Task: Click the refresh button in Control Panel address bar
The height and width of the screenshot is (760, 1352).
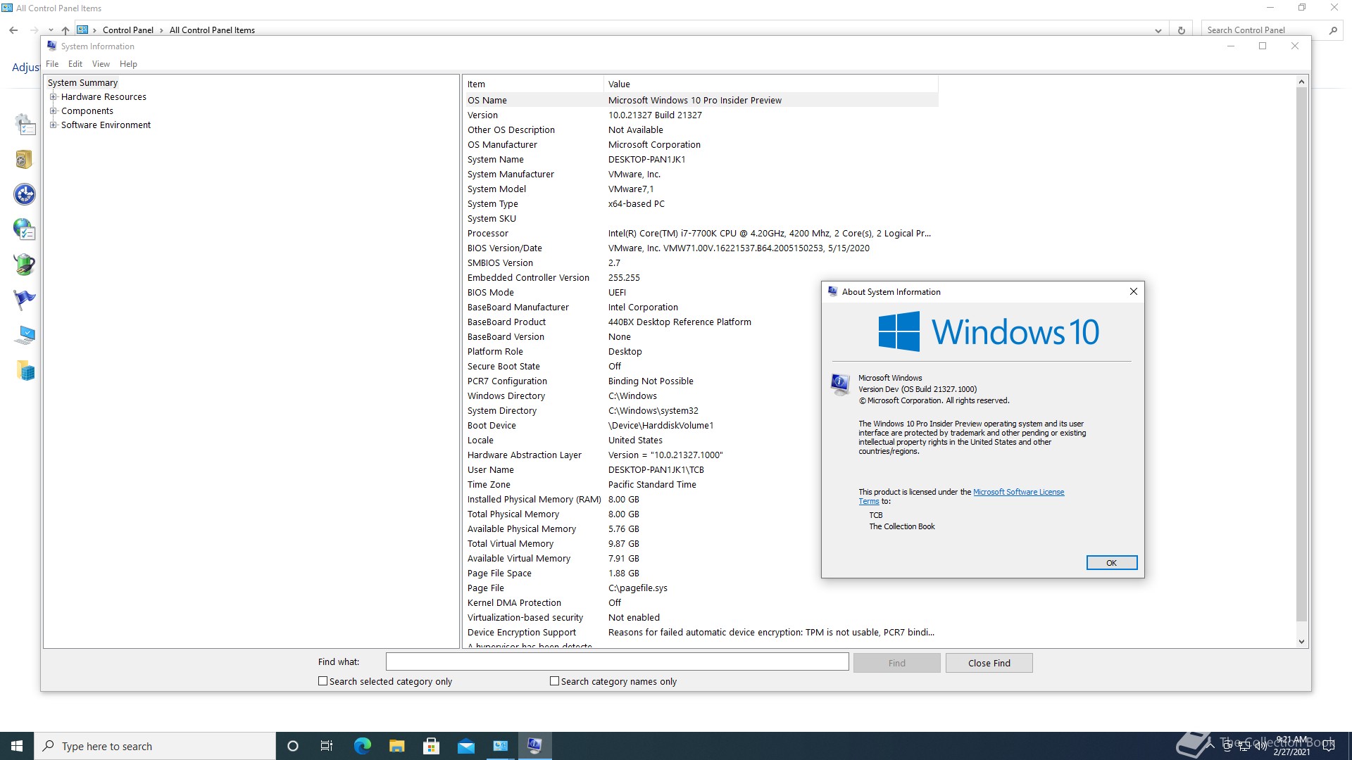Action: 1181,30
